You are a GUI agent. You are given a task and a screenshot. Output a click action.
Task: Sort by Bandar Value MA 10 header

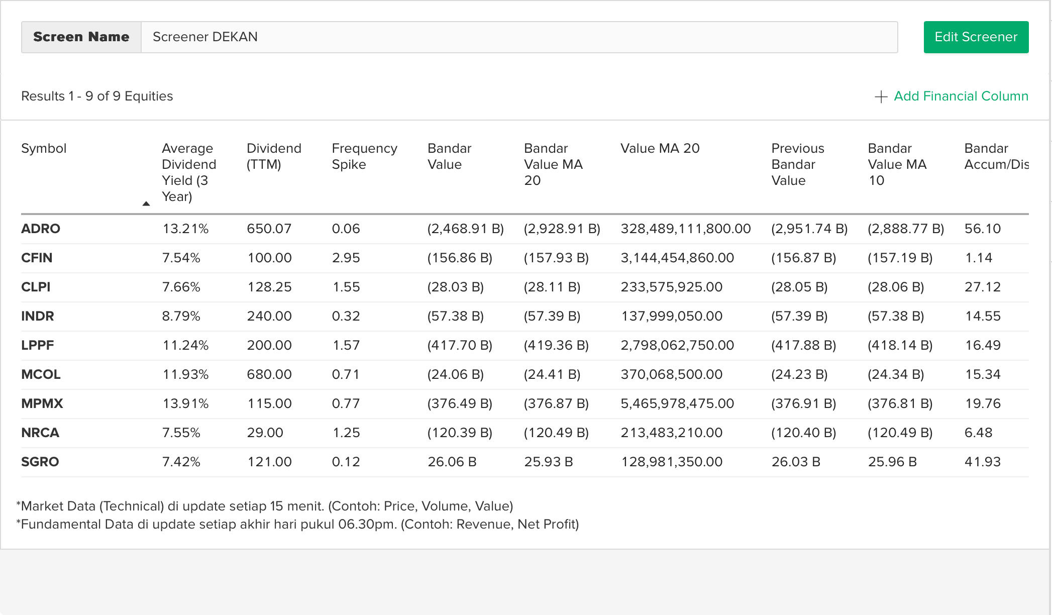(x=897, y=164)
